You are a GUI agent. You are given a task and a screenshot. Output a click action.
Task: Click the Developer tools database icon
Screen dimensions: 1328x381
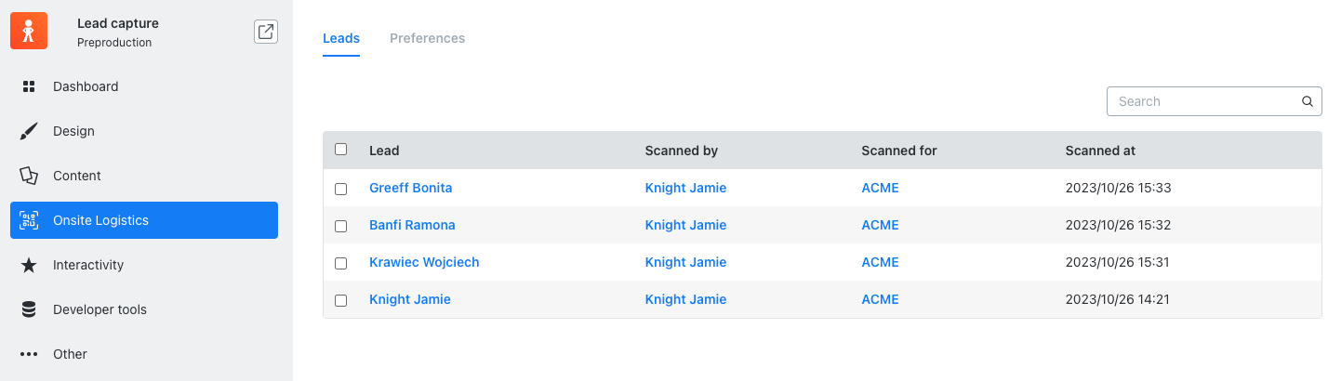(x=29, y=309)
